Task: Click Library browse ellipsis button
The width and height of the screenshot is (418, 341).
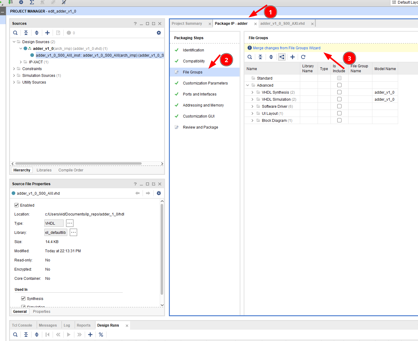Action: click(73, 232)
